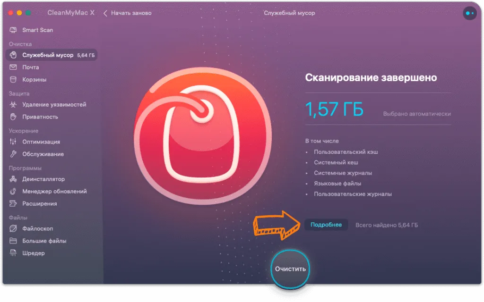Click the Файлы section header
This screenshot has height=302, width=484.
pos(18,218)
